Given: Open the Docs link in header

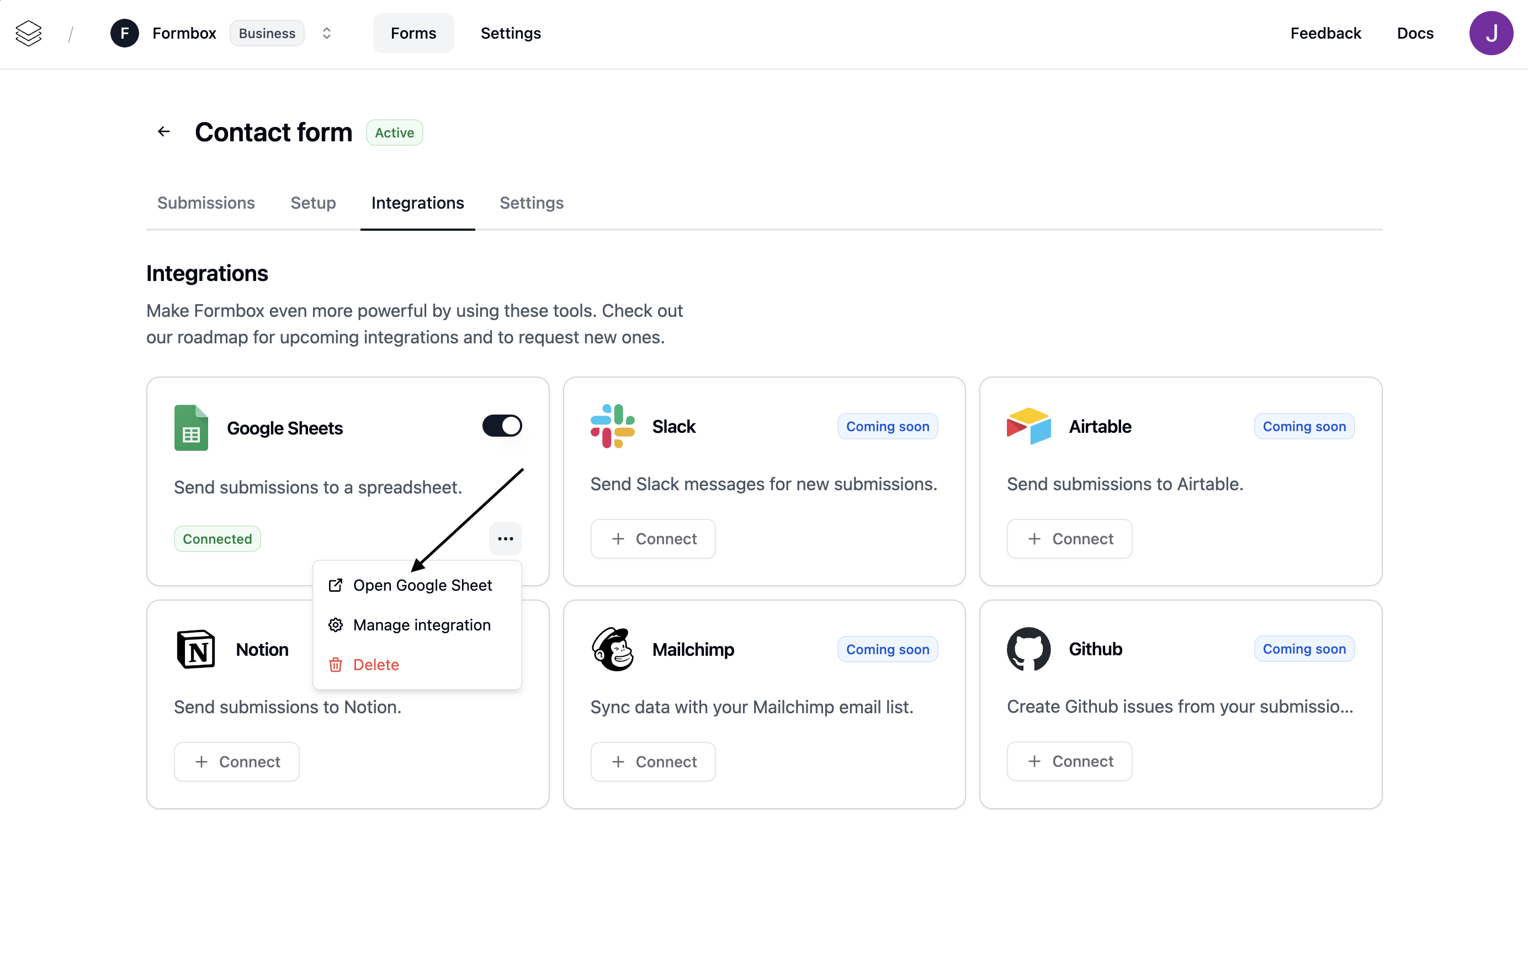Looking at the screenshot, I should point(1415,34).
